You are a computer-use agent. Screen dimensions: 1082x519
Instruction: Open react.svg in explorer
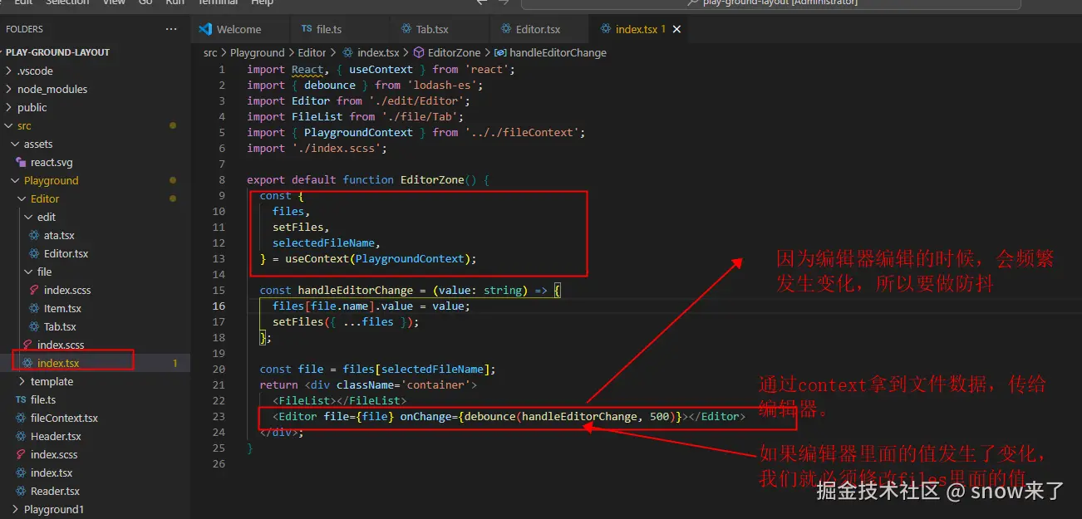tap(52, 162)
